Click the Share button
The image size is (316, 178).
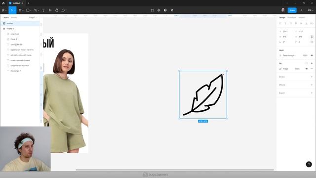click(x=292, y=10)
